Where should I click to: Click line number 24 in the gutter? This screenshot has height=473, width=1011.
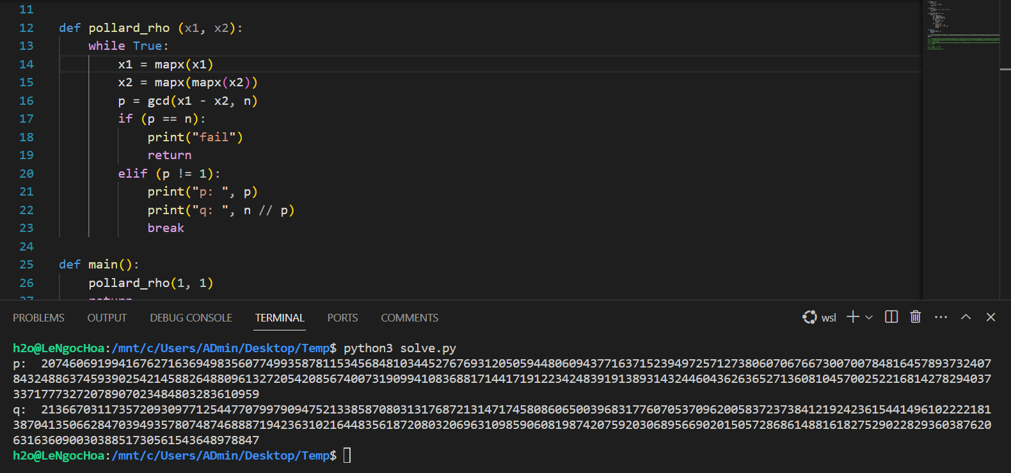point(26,247)
